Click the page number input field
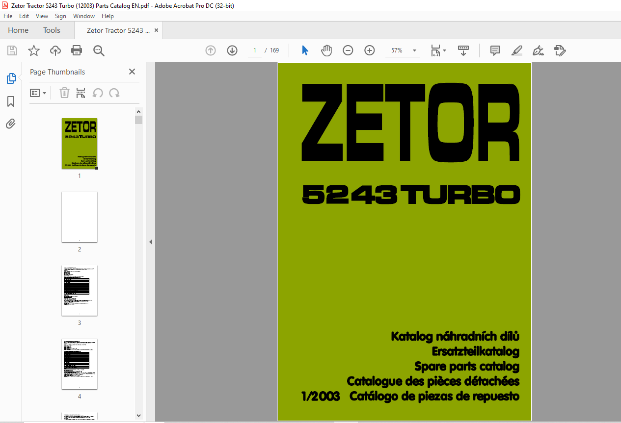Viewport: 621px width, 423px height. click(255, 50)
